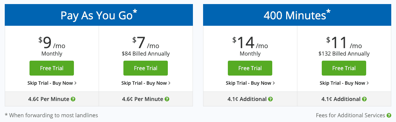Click help icon next to Fees for Additional Services
This screenshot has height=122, width=396.
pos(389,116)
